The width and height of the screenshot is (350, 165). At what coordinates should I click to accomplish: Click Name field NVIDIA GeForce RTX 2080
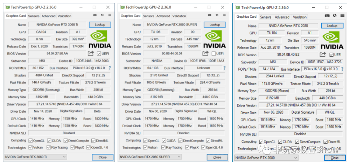click(x=288, y=26)
